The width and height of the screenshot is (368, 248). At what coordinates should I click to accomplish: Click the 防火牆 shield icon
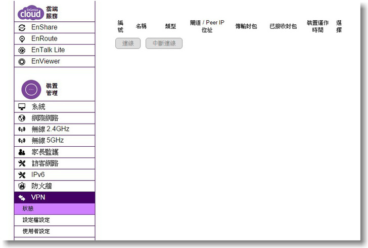click(x=22, y=186)
